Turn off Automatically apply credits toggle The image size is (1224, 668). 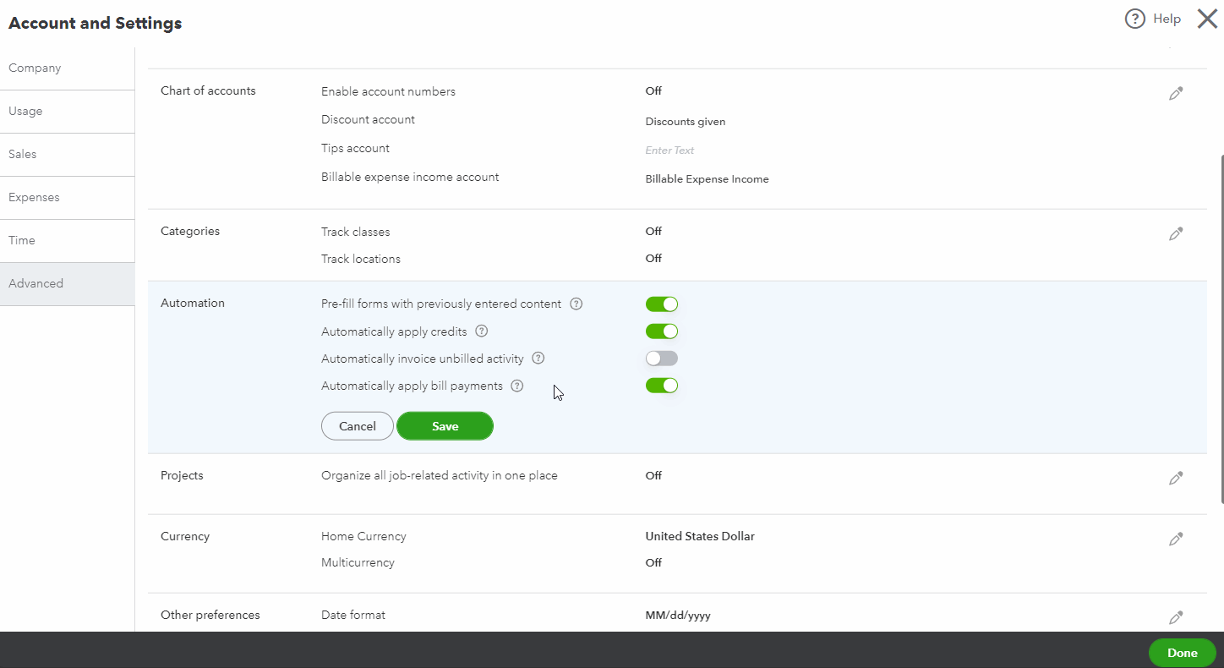point(662,331)
